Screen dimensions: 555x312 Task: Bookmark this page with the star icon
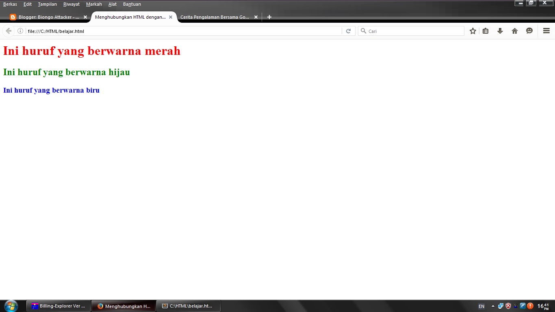(473, 31)
